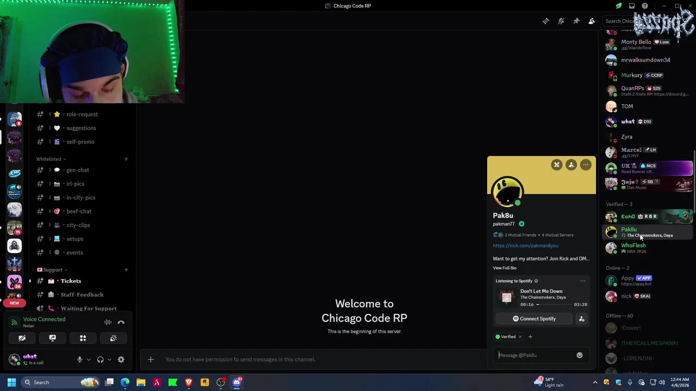Click View Full Bio
This screenshot has height=391, width=696.
pyautogui.click(x=505, y=268)
